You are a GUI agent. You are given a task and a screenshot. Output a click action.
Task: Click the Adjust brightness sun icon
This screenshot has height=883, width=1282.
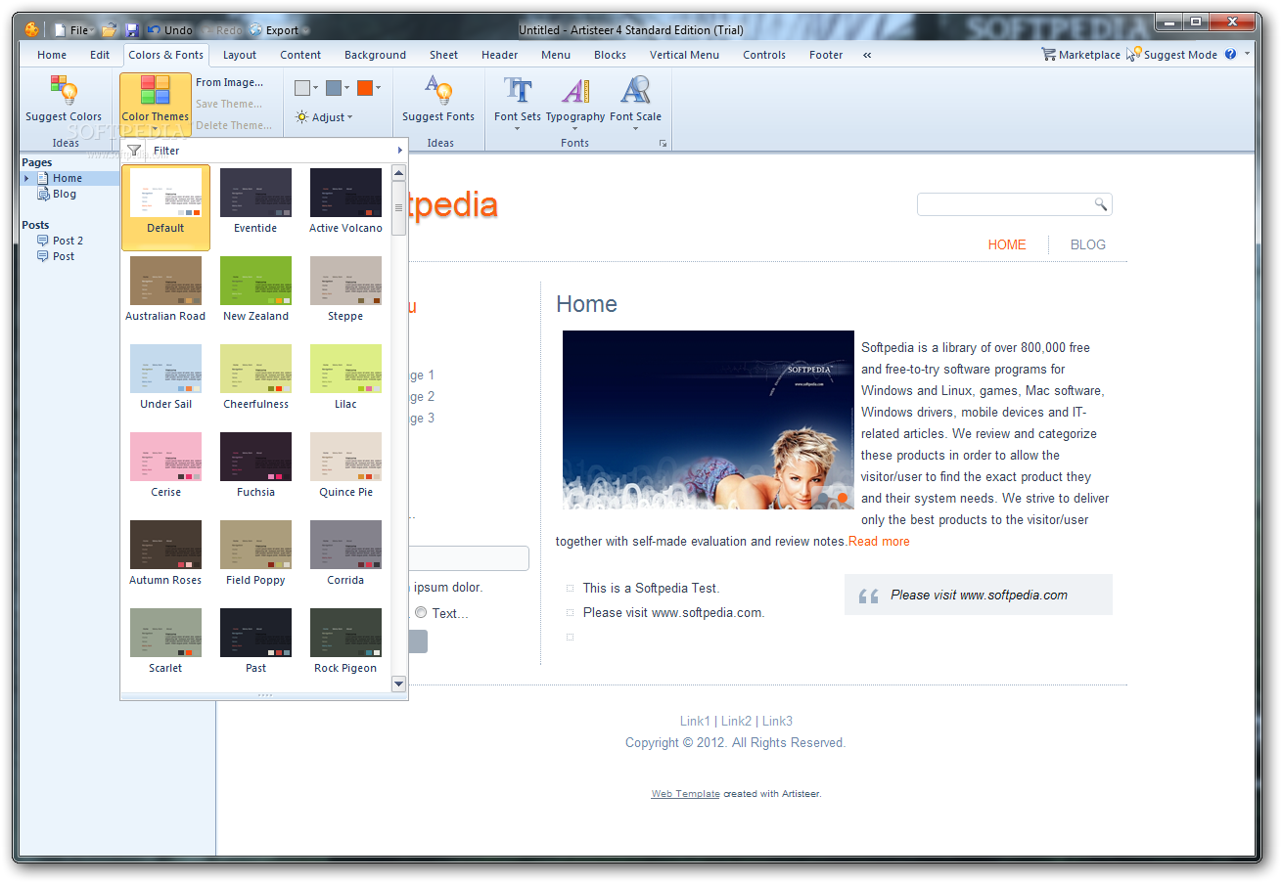tap(302, 117)
